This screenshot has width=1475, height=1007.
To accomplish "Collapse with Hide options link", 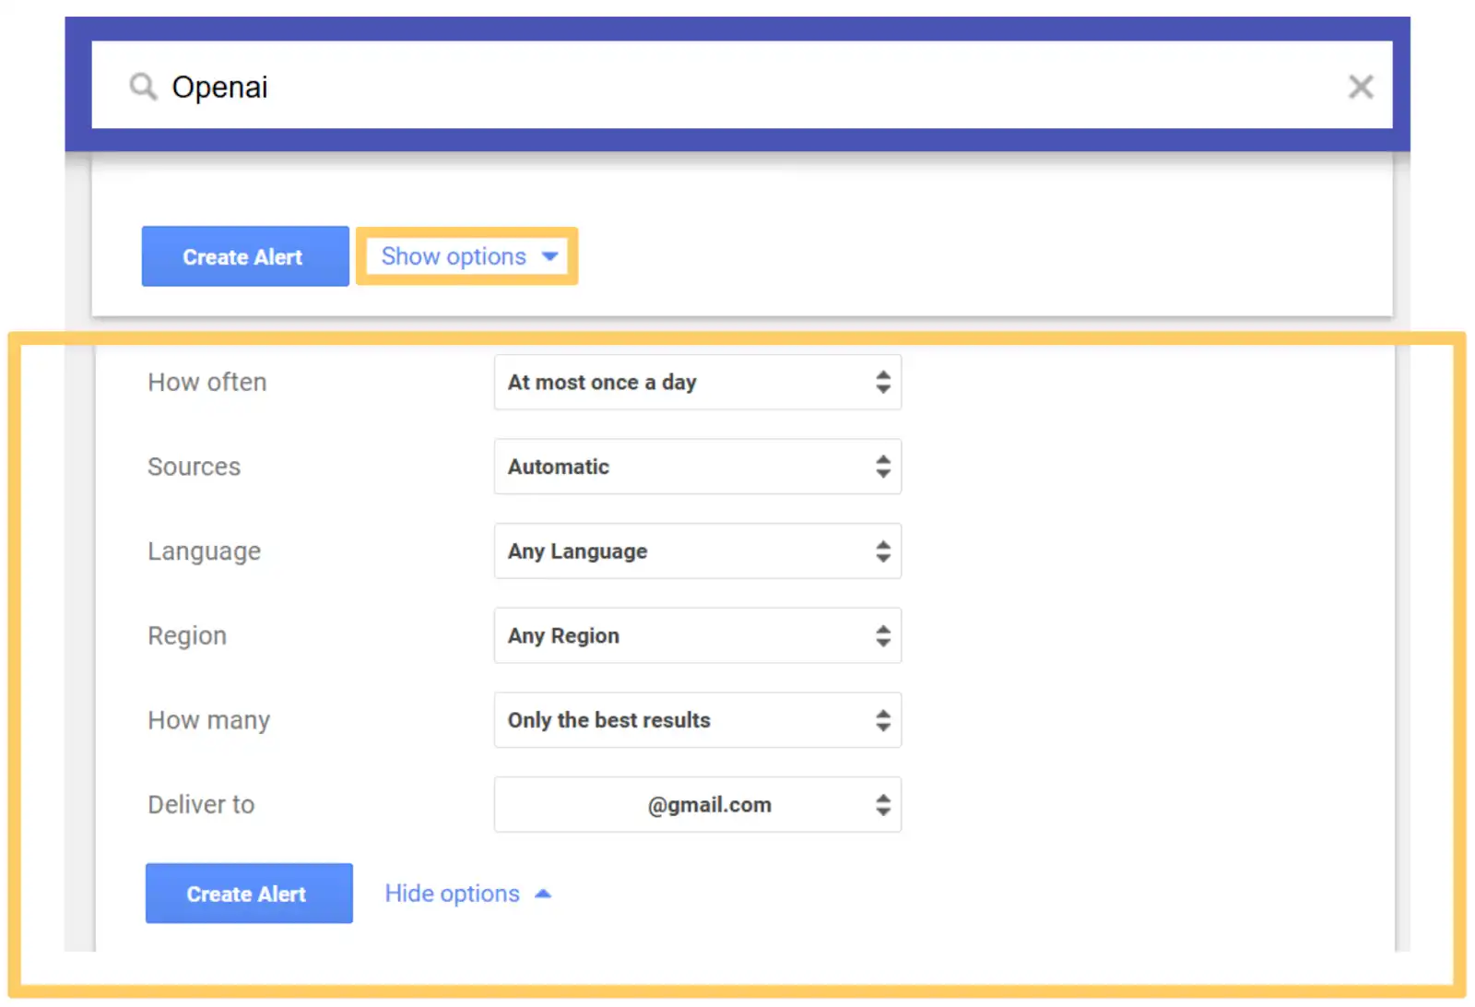I will (467, 894).
